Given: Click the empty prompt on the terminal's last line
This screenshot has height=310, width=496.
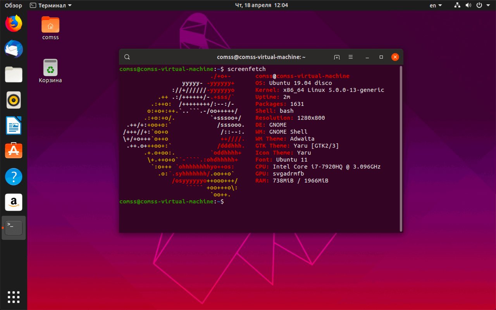Looking at the screenshot, I should [172, 201].
